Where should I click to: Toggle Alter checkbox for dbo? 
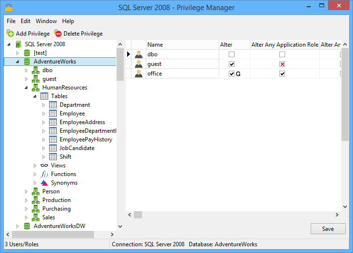pos(232,54)
